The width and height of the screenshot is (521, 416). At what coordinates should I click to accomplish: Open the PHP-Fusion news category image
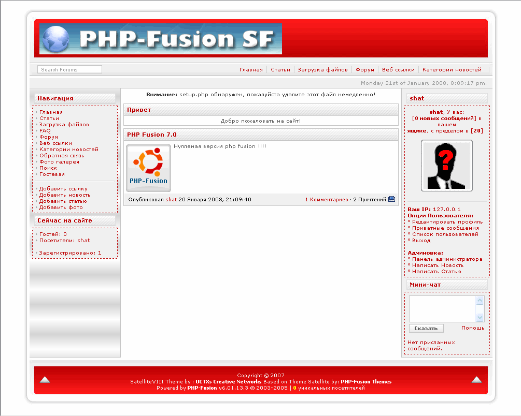[x=149, y=168]
